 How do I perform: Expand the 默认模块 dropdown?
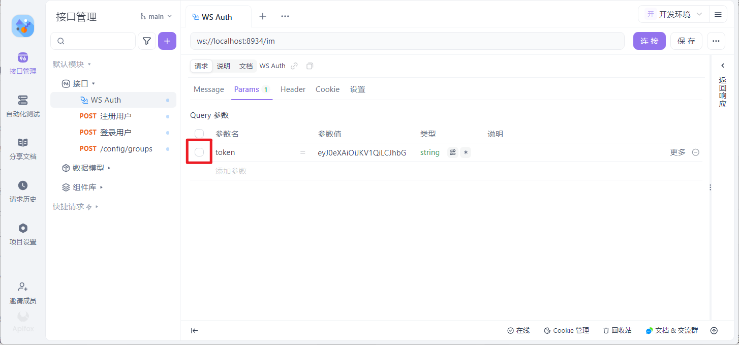72,64
